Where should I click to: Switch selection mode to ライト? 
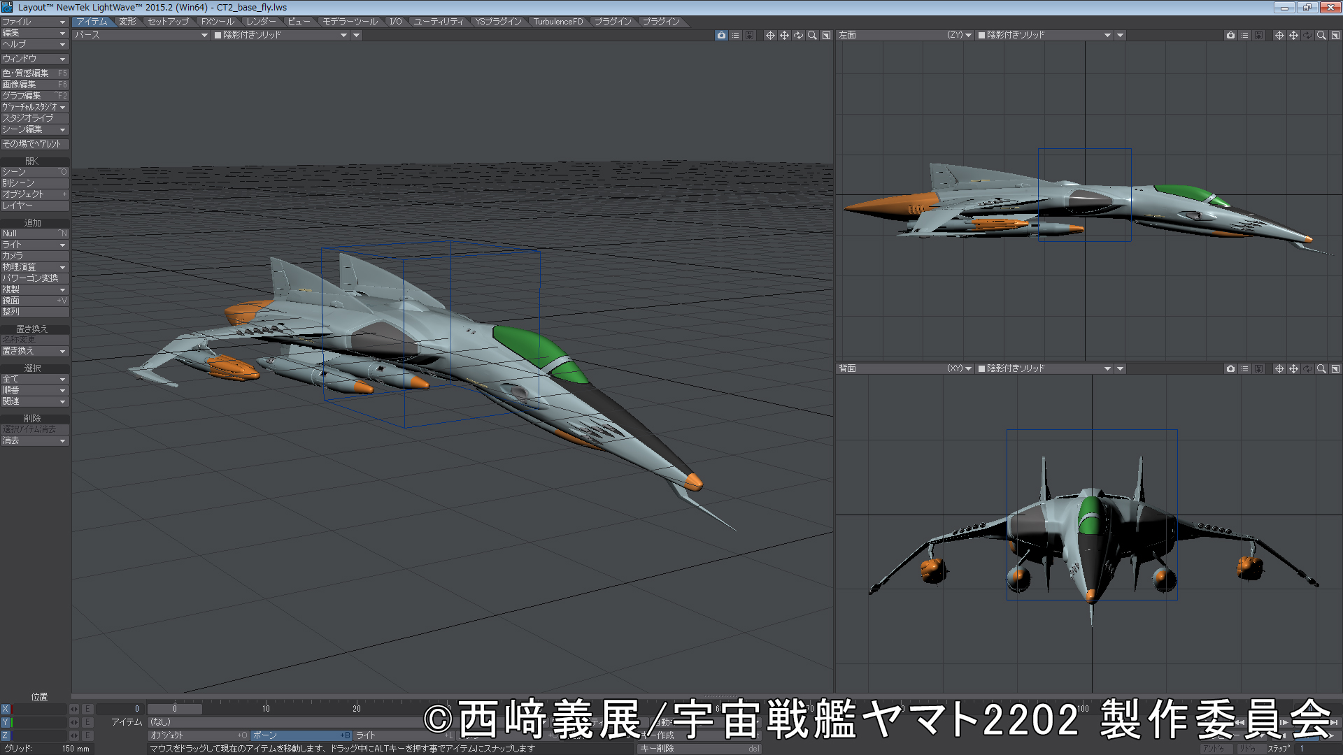coord(404,735)
